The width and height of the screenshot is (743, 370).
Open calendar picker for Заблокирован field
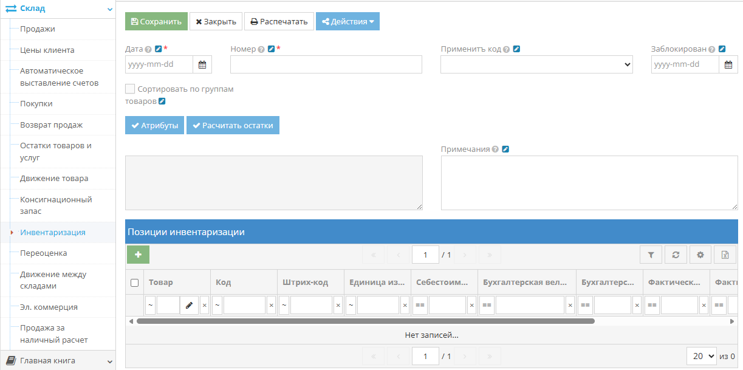click(728, 64)
